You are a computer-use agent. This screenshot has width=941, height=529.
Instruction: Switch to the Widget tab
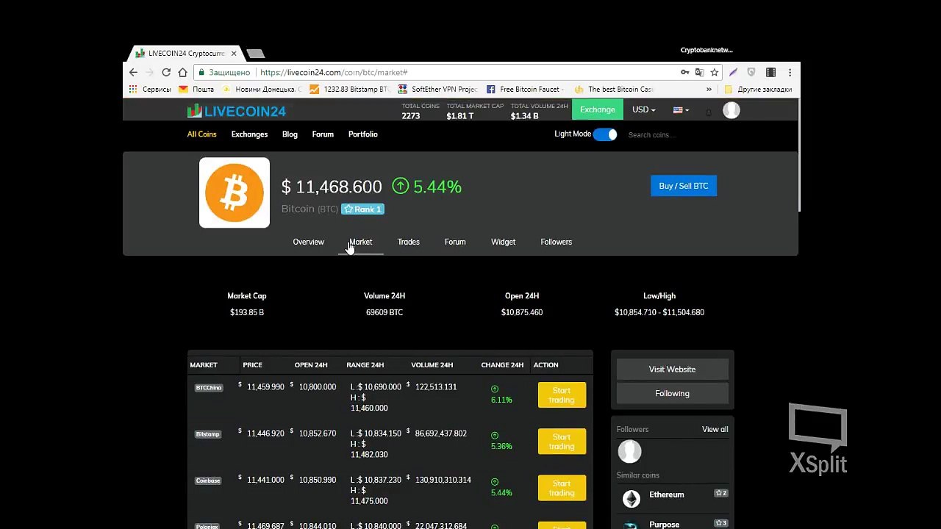504,242
